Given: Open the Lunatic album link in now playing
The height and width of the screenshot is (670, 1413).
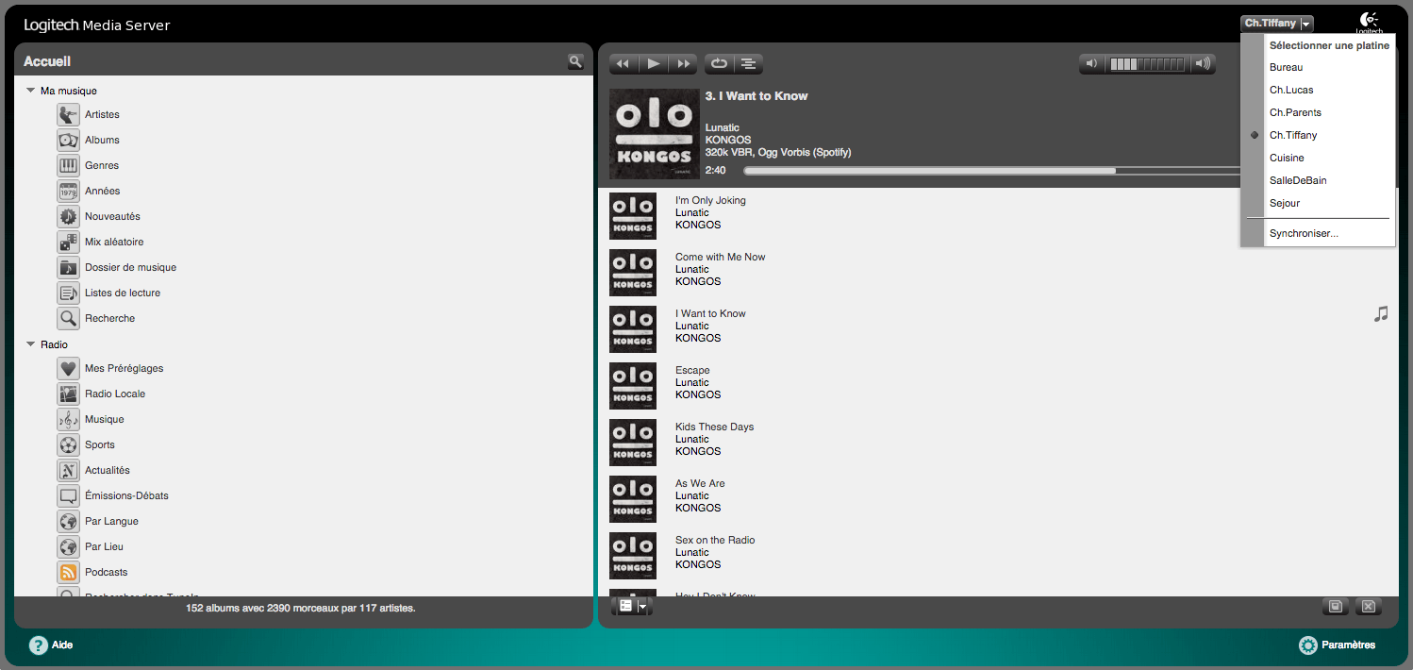Looking at the screenshot, I should point(723,127).
